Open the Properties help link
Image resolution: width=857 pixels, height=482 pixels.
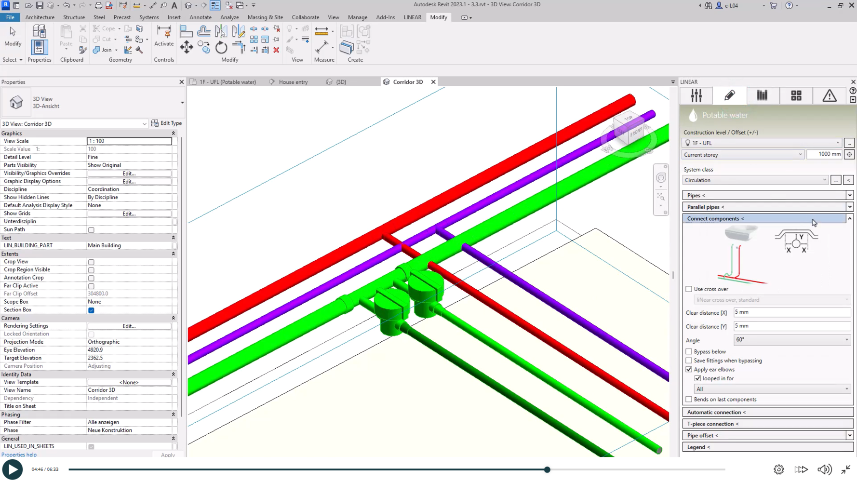19,455
